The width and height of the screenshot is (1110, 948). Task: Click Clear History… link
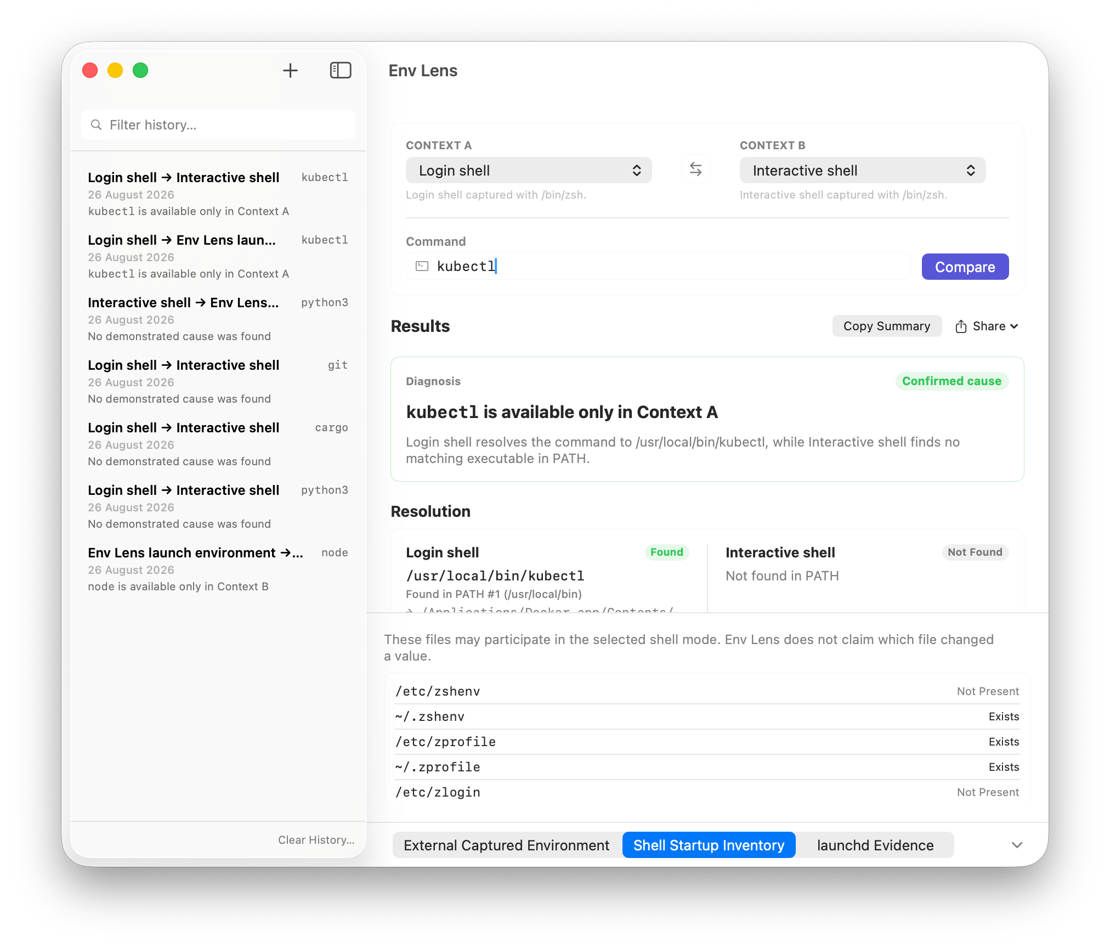316,840
